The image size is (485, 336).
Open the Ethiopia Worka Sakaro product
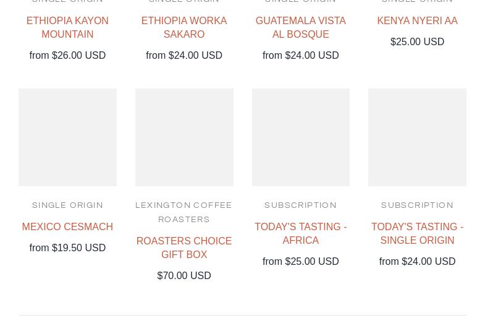pyautogui.click(x=184, y=27)
